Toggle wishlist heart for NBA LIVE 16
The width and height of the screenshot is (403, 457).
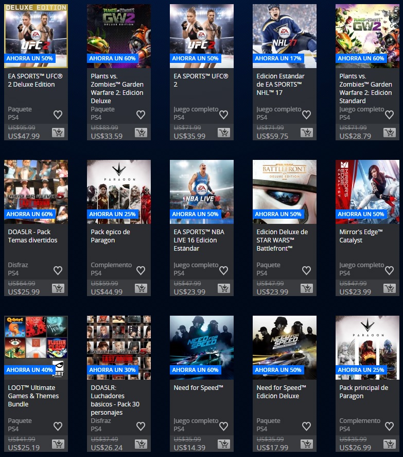(224, 270)
